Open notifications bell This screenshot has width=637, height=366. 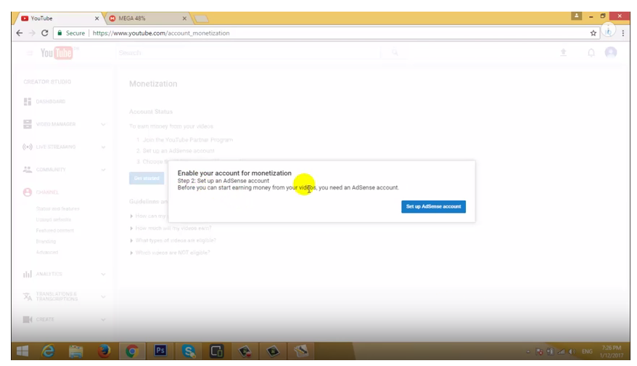[x=591, y=52]
